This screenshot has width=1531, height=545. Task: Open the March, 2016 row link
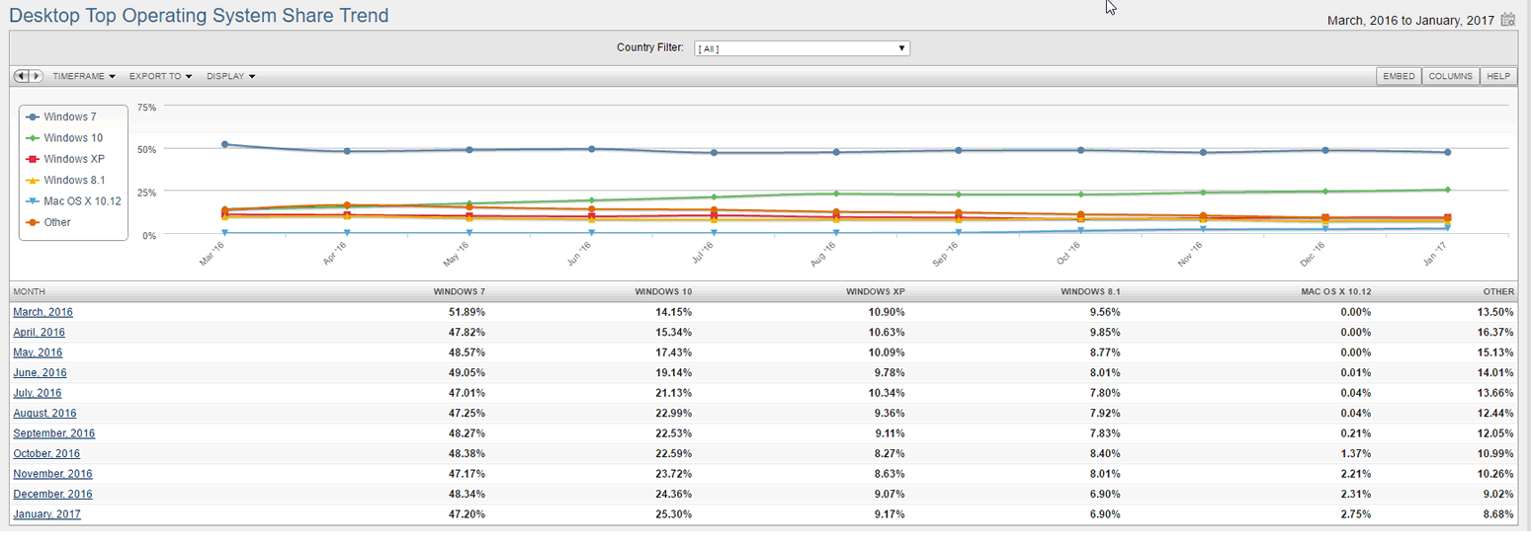43,312
